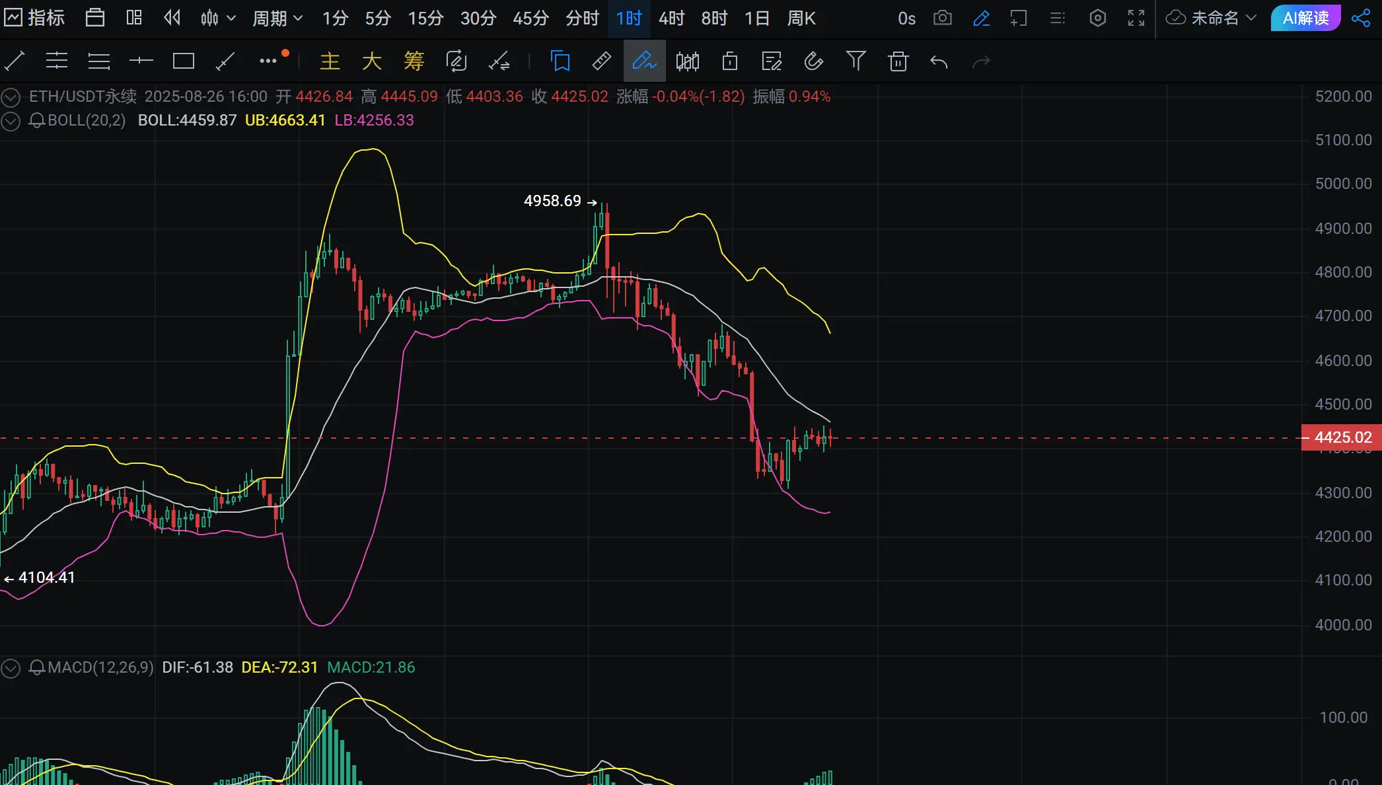Click the lock drawings icon
The image size is (1382, 785).
730,61
